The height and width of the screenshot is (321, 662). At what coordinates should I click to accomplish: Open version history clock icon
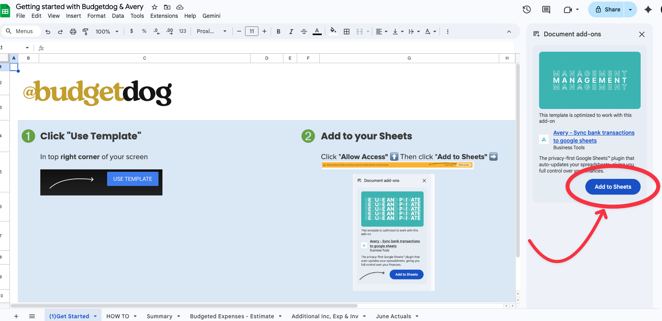[x=526, y=9]
